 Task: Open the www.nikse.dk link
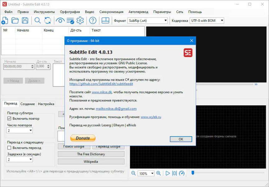[x=101, y=92]
